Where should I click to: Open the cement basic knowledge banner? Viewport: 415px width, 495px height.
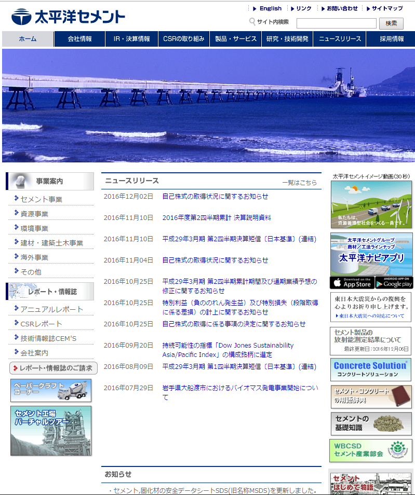[370, 423]
